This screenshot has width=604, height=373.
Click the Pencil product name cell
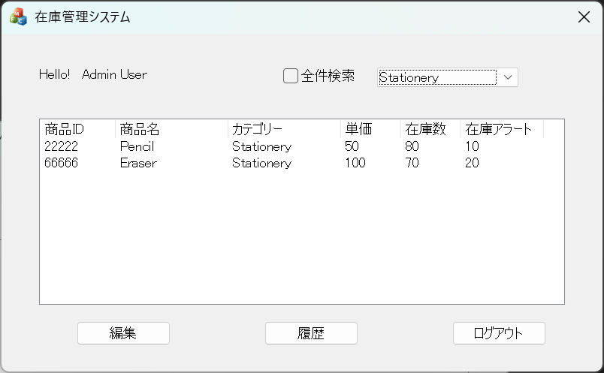pos(137,146)
